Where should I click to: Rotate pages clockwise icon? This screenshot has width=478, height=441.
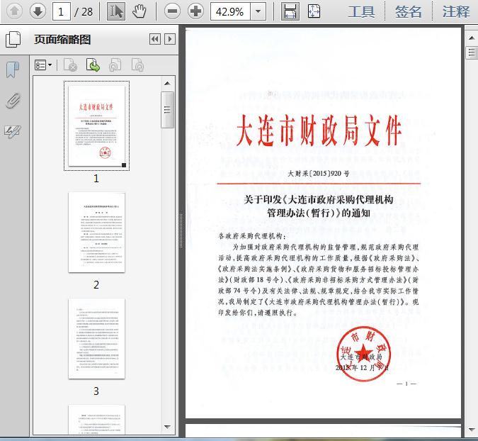click(x=138, y=65)
